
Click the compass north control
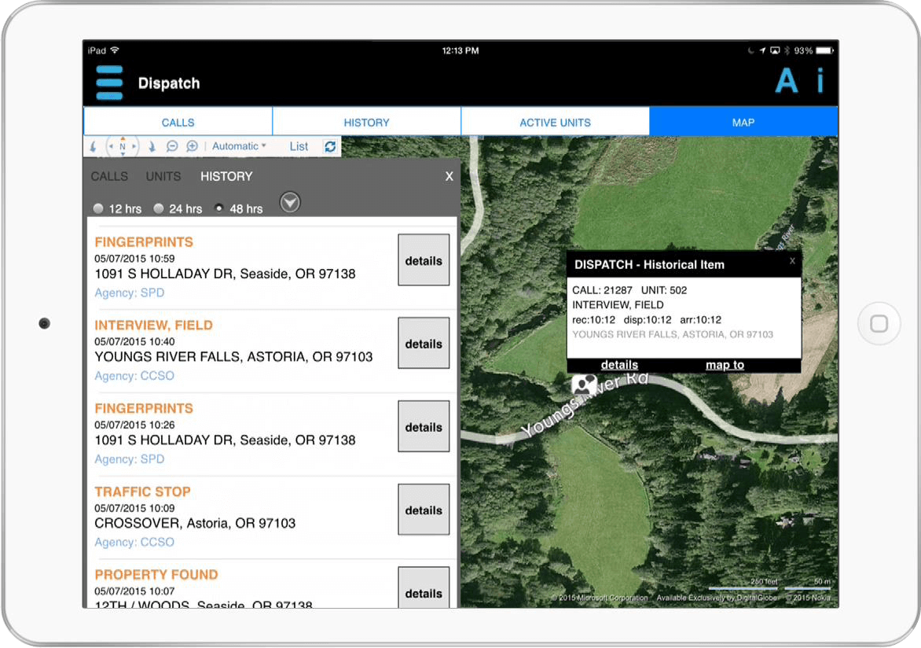point(123,146)
